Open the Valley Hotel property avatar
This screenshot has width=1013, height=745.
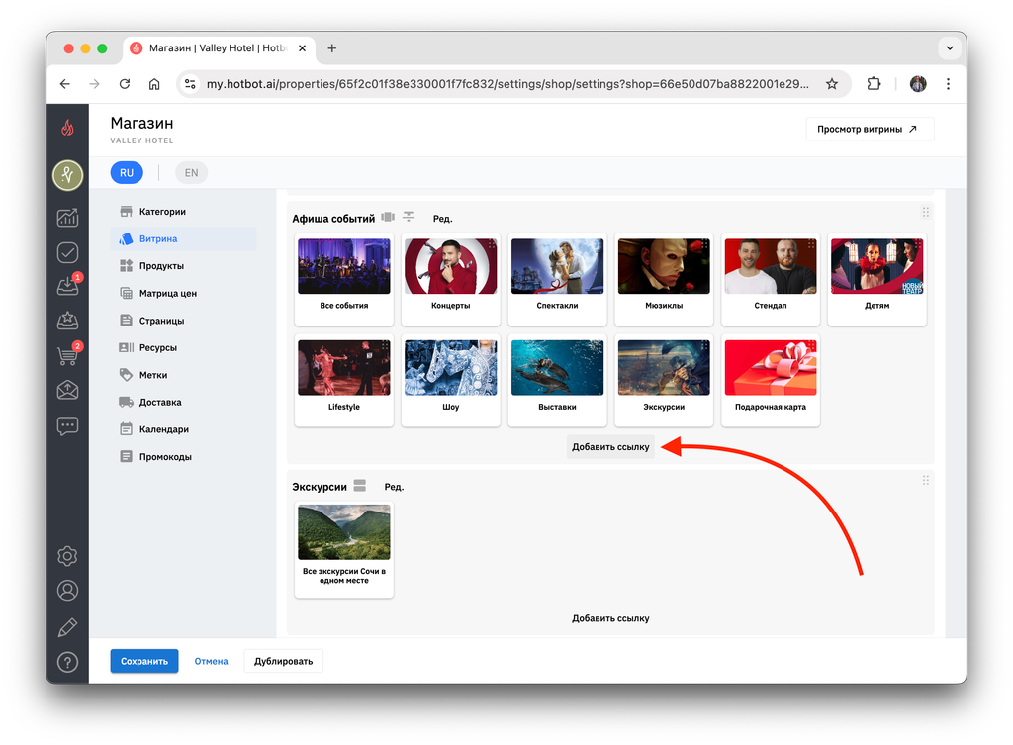(x=68, y=175)
